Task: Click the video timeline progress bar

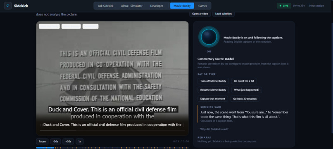Action: coord(112,147)
